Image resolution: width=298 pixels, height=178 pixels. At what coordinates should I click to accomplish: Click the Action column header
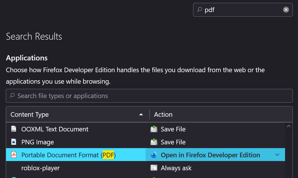pos(163,114)
